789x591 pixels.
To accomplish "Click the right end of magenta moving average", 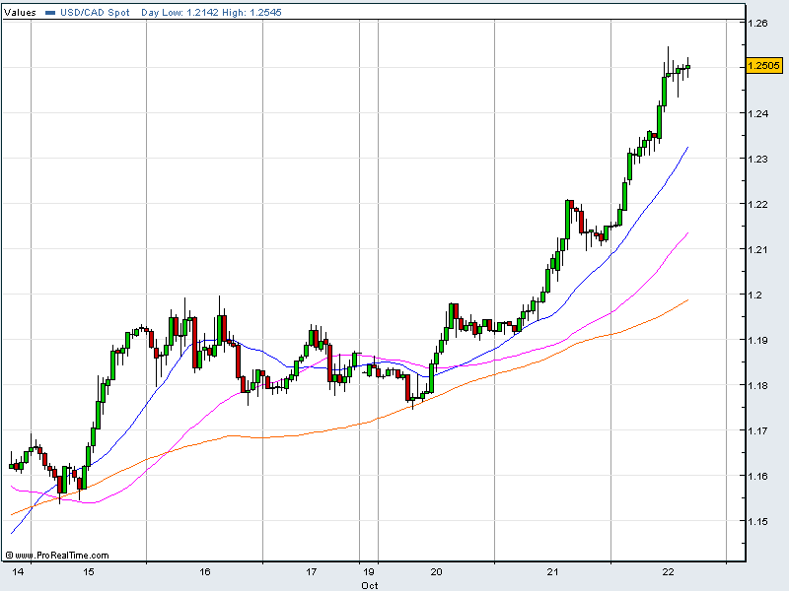I will (x=686, y=234).
